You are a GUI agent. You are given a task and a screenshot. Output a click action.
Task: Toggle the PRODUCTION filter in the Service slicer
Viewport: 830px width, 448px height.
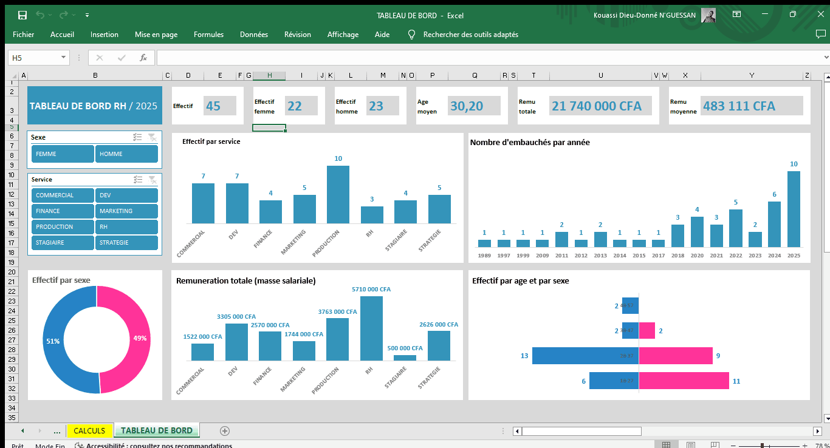pos(62,226)
